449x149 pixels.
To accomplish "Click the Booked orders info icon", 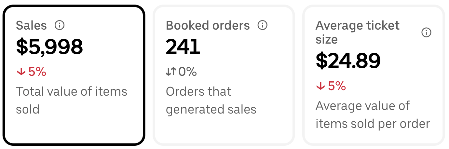I will (262, 25).
